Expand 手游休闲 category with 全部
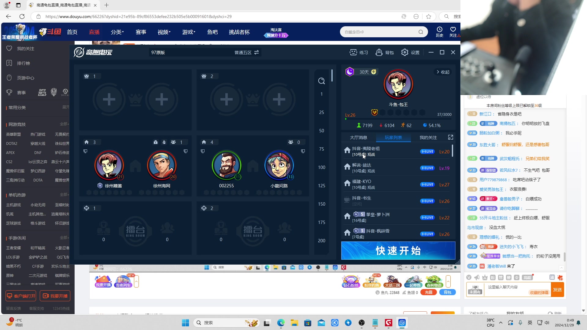Screen dimensions: 587x330 click(x=65, y=238)
